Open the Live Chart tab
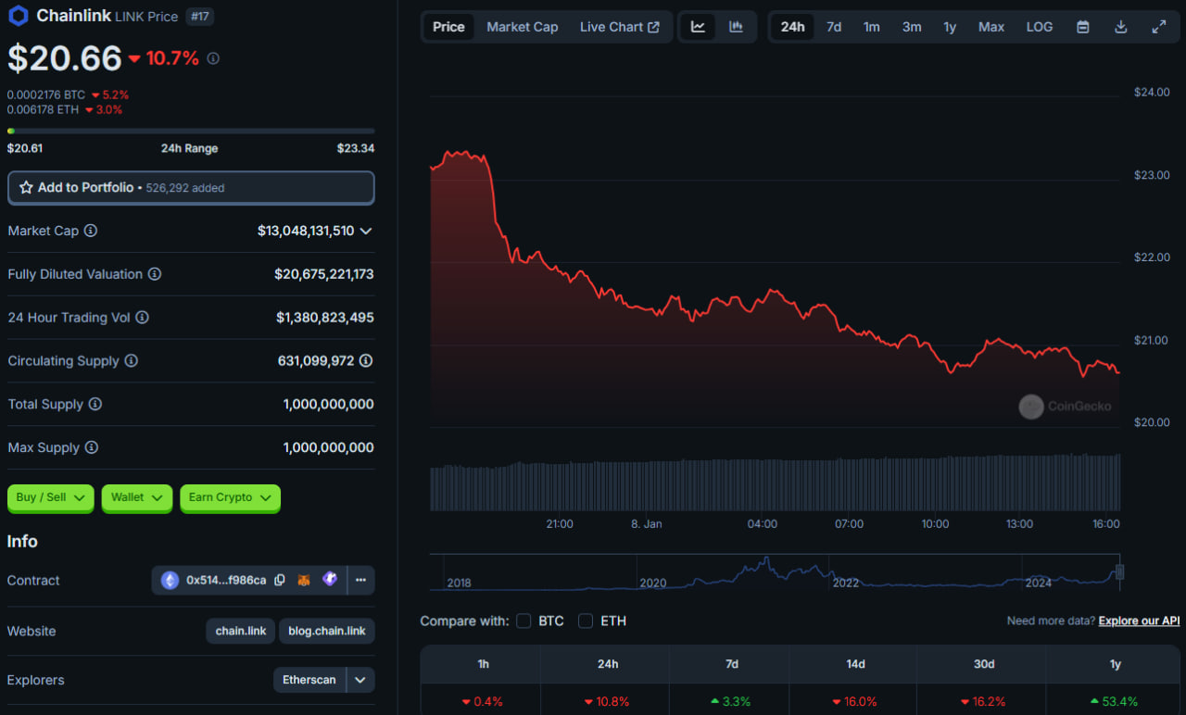Viewport: 1186px width, 715px height. (620, 27)
